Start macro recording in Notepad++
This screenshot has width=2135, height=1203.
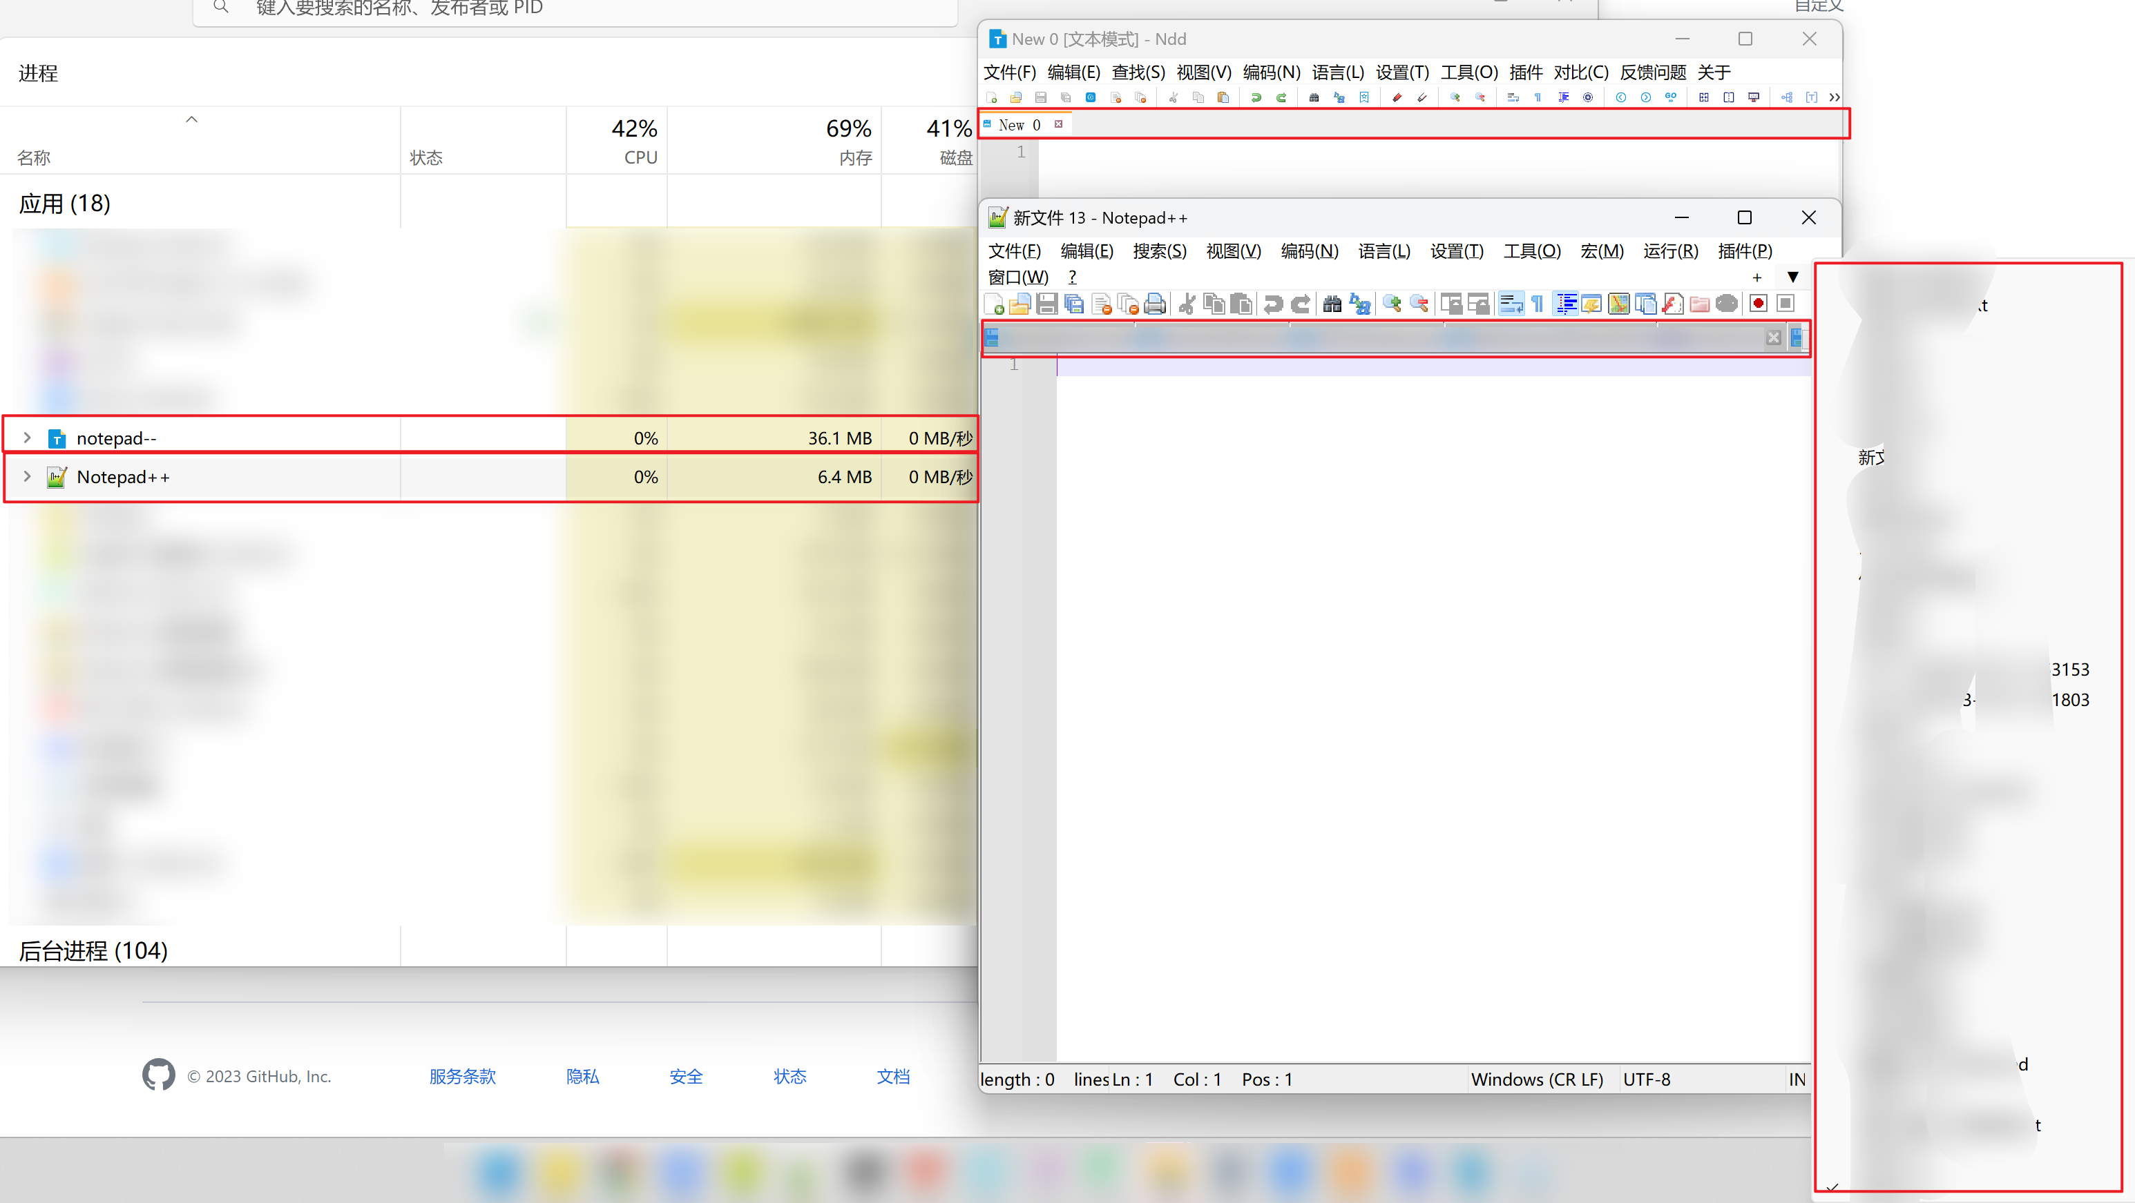[1758, 304]
